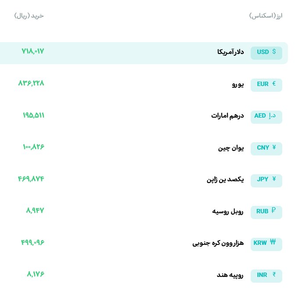Open the درهم امارات currency row

(227, 116)
